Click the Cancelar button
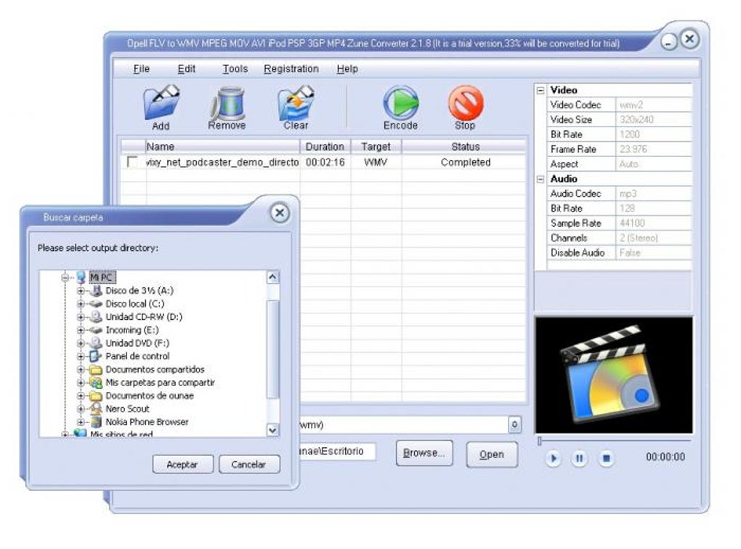The width and height of the screenshot is (741, 549). [248, 465]
